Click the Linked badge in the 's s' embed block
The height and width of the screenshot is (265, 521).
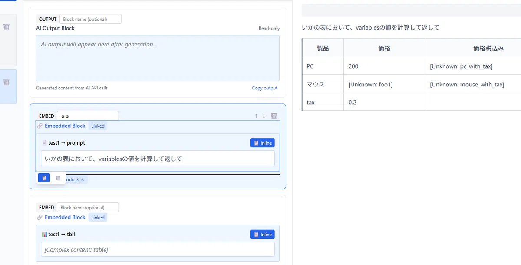(98, 126)
